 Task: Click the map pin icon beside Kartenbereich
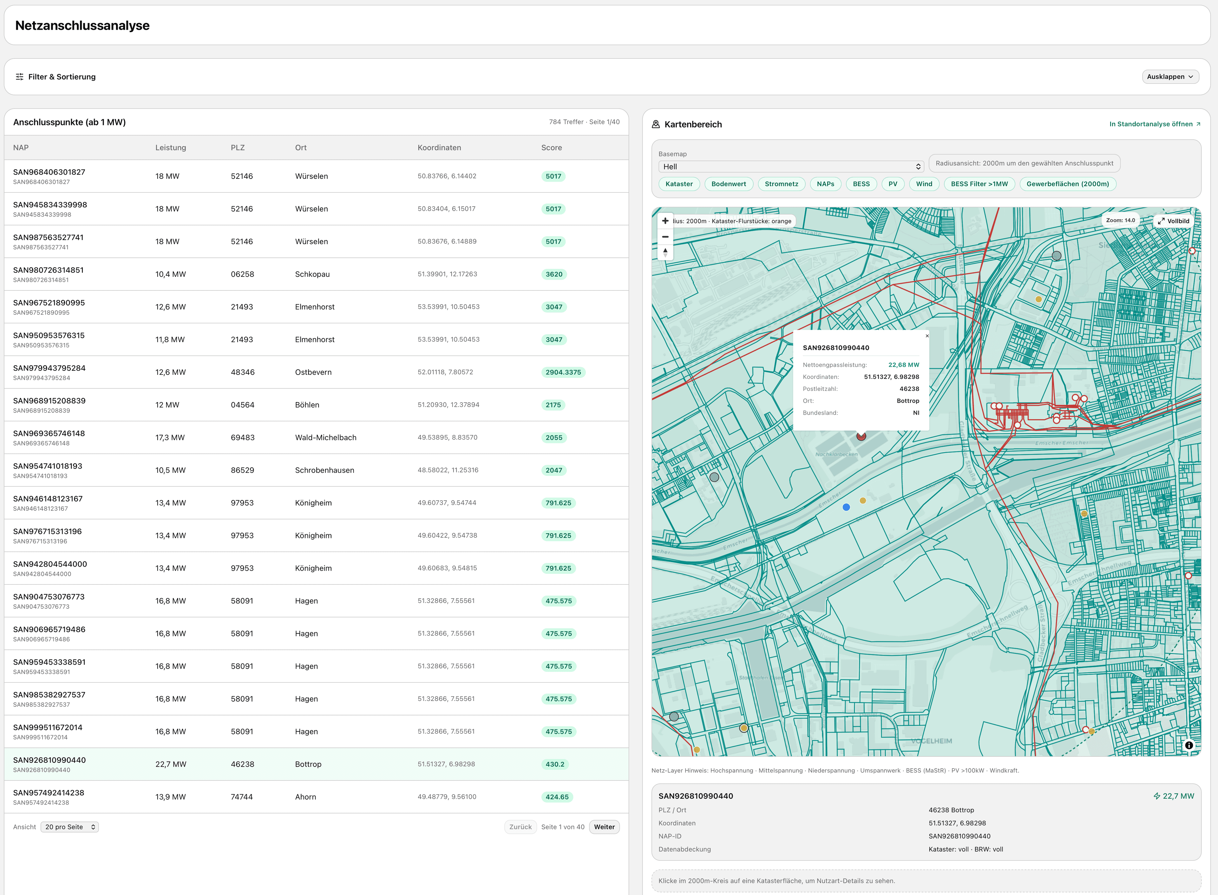(x=655, y=124)
